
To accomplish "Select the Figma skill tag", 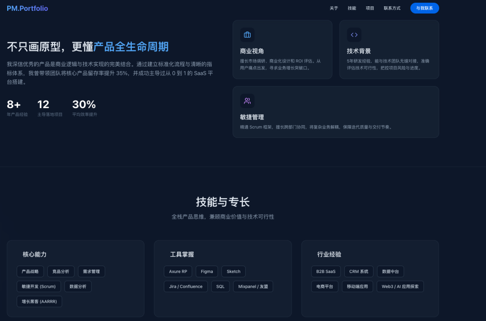I will [x=207, y=271].
